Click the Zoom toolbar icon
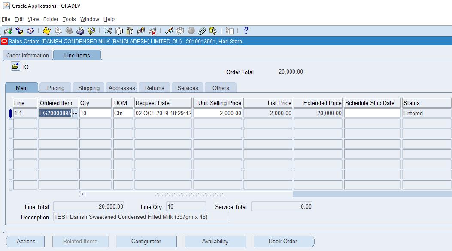 (x=180, y=31)
